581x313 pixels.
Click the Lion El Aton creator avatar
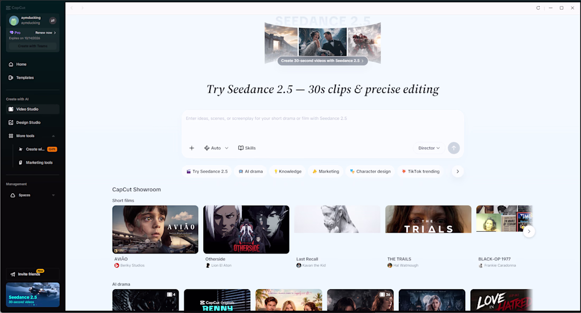[208, 265]
